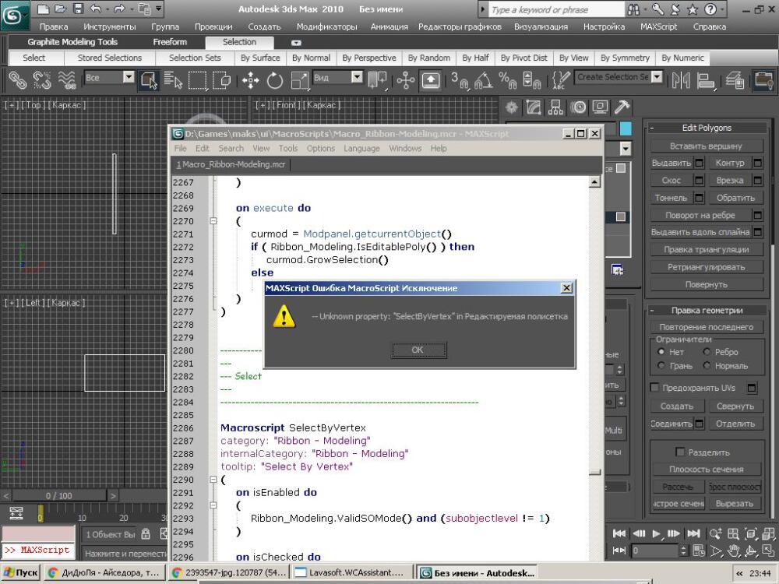Click Ретриангулировать button
This screenshot has height=584, width=779.
coord(706,267)
